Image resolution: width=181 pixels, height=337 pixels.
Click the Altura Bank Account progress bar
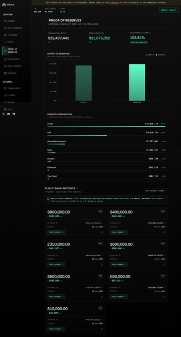coord(107,144)
